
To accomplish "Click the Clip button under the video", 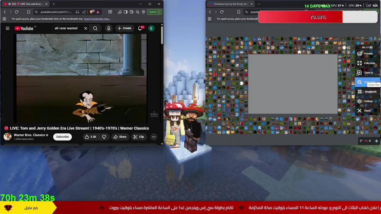I will 139,137.
